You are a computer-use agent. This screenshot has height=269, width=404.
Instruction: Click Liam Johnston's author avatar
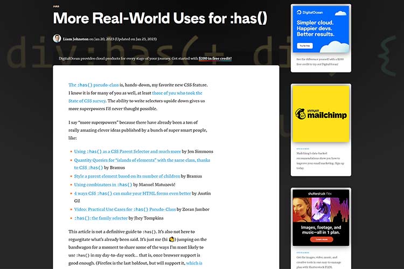point(57,39)
